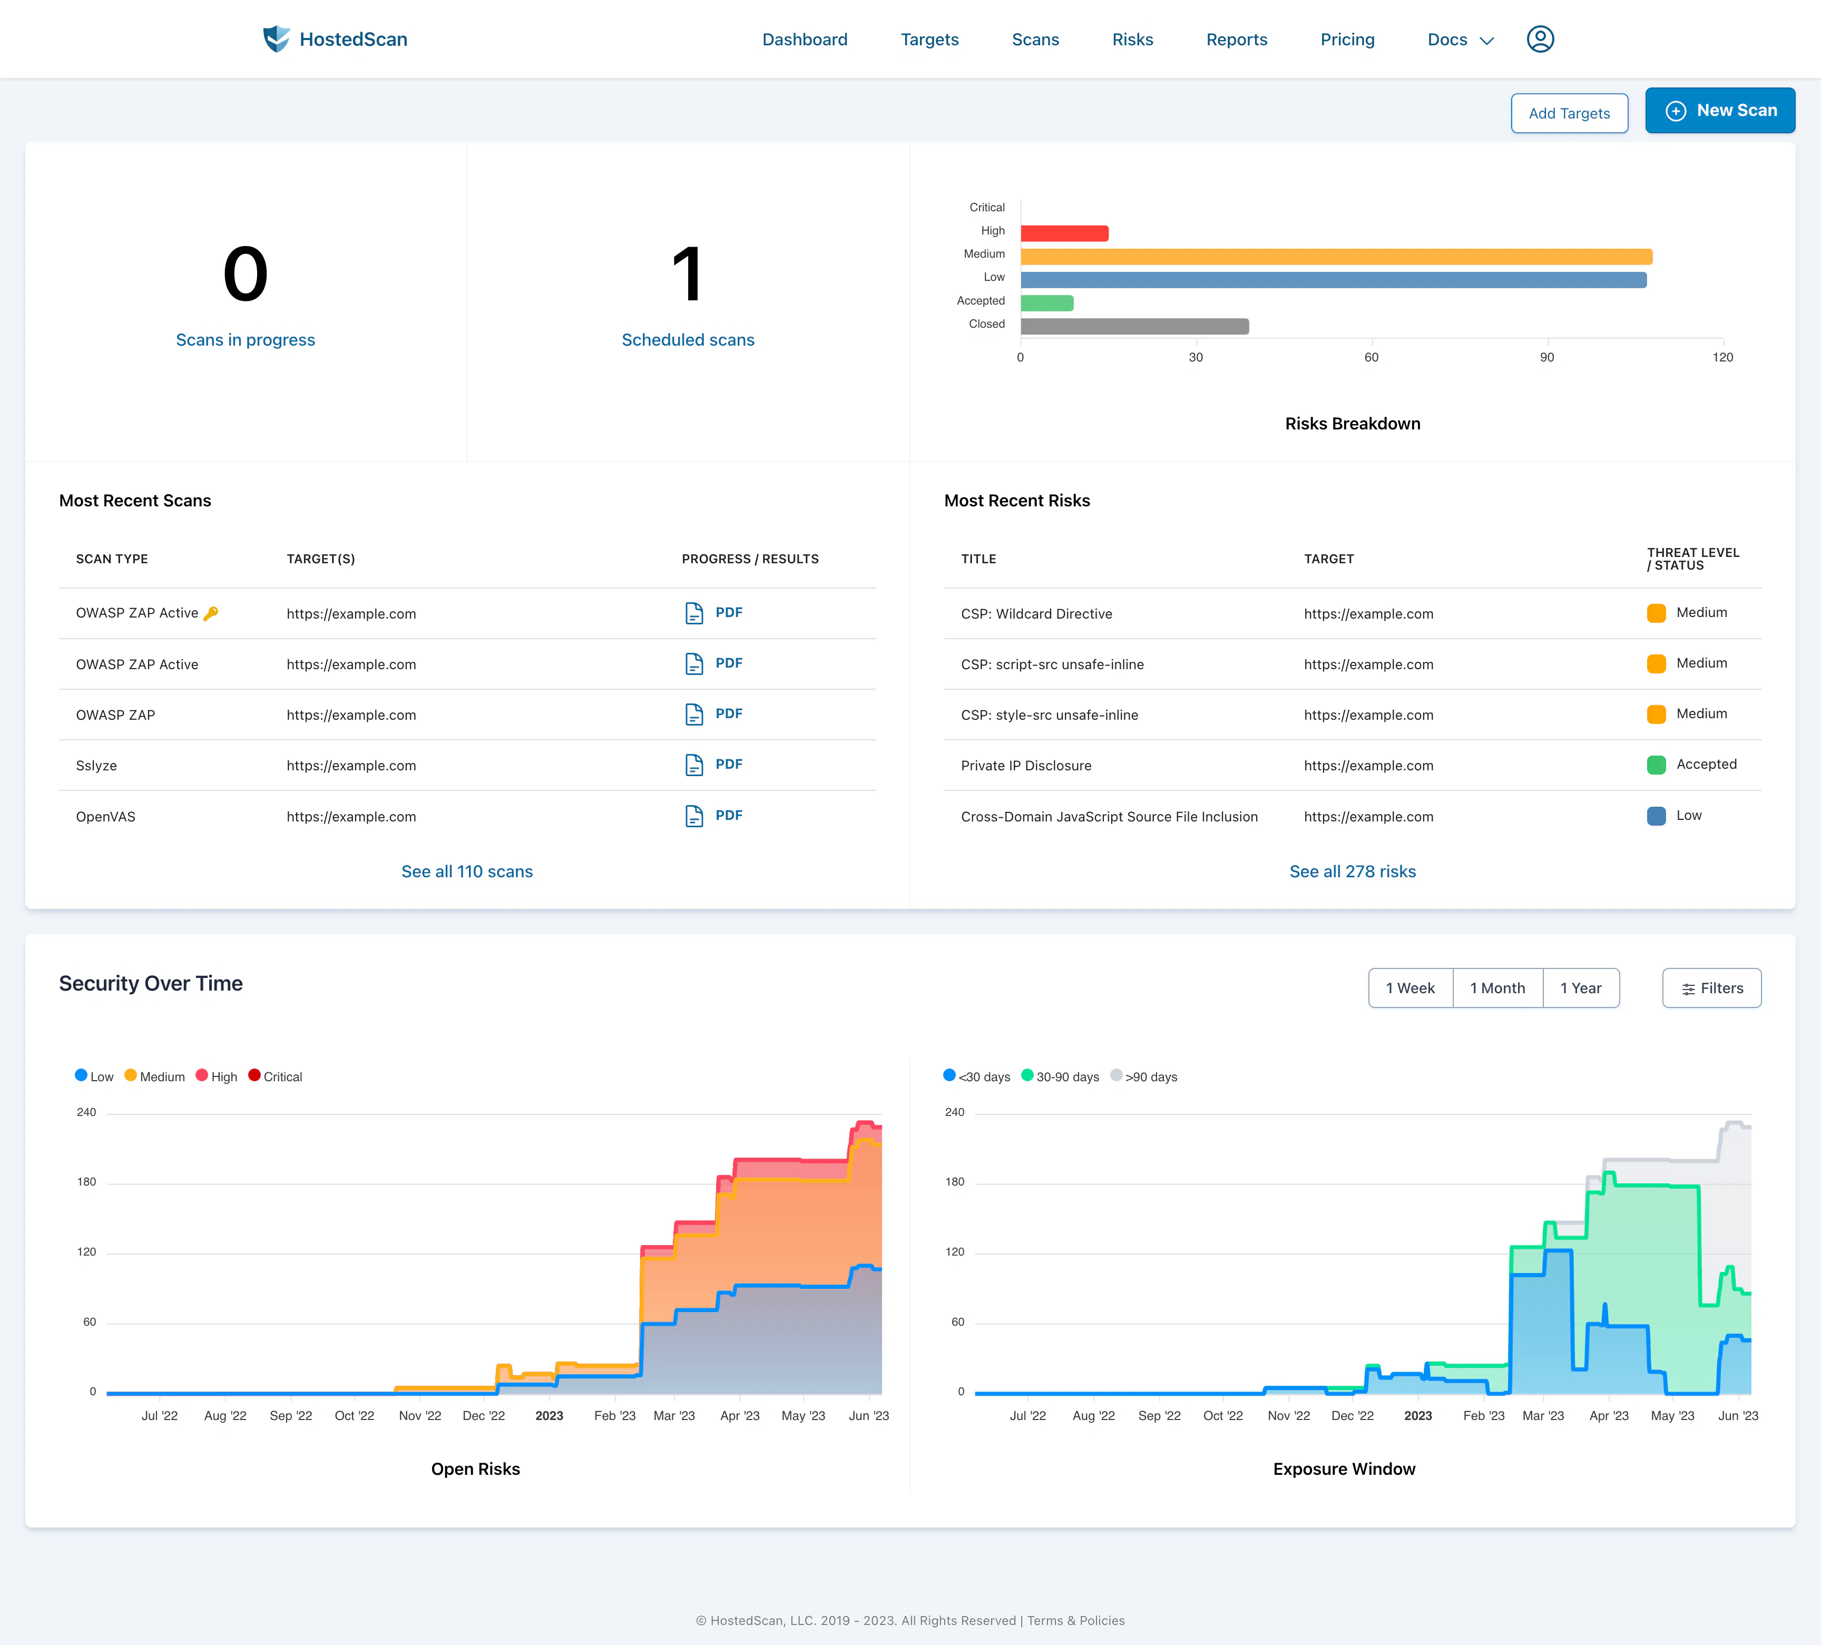Open the Scans nav item

[x=1035, y=40]
